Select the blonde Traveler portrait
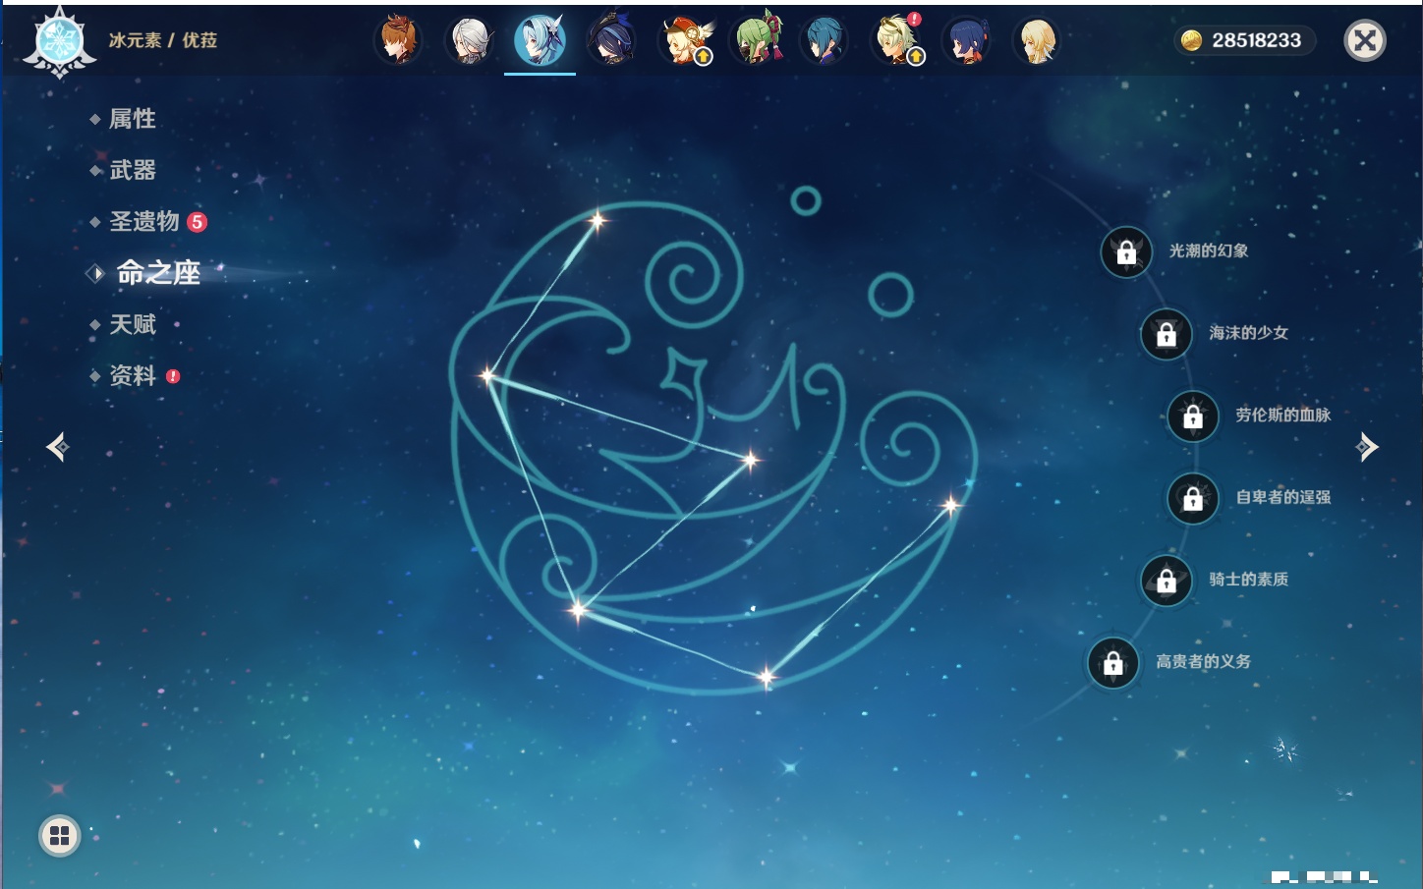 tap(1037, 41)
